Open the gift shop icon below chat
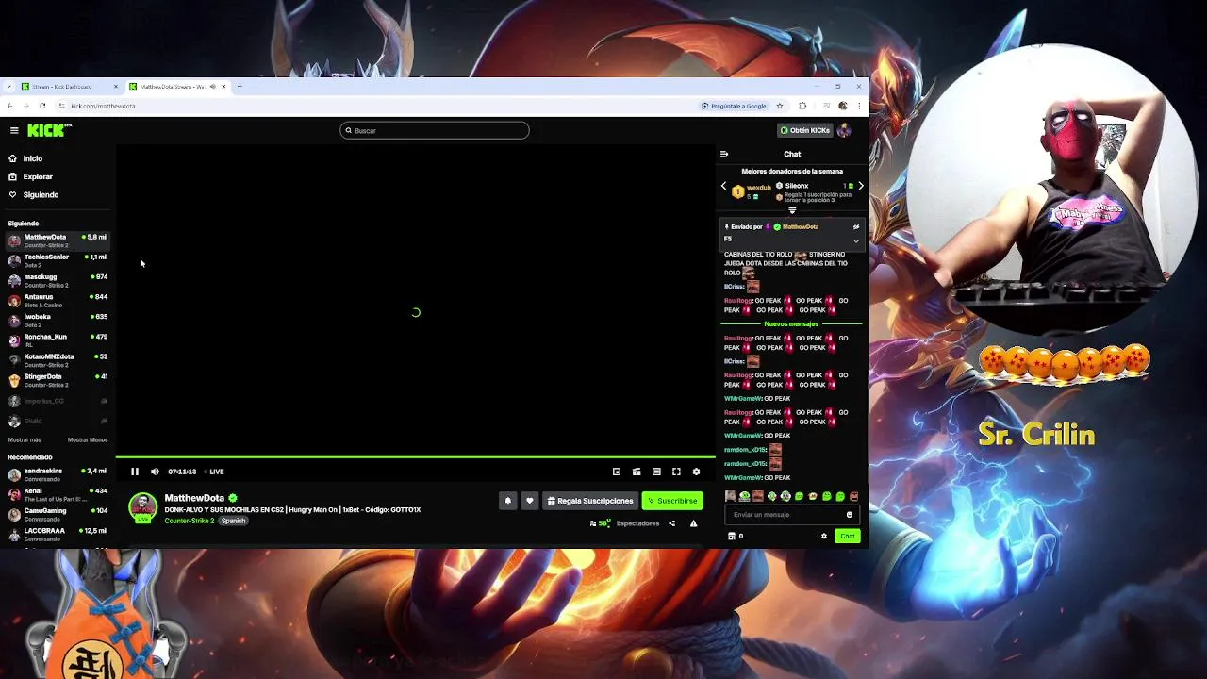1207x679 pixels. pos(732,536)
